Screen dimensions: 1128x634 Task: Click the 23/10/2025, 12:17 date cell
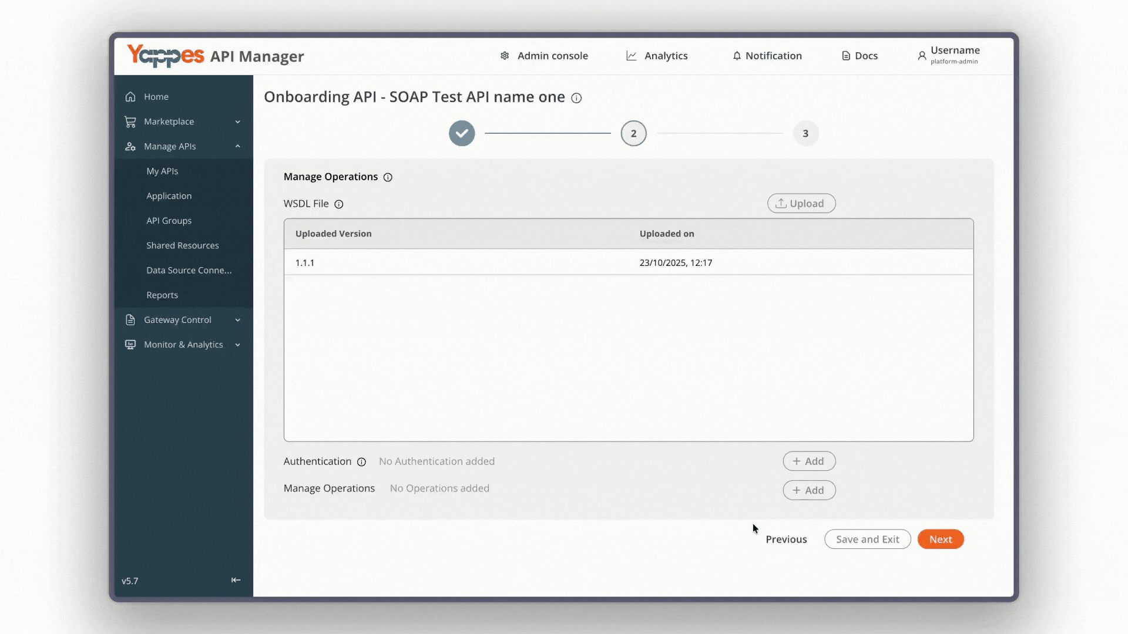tap(676, 262)
